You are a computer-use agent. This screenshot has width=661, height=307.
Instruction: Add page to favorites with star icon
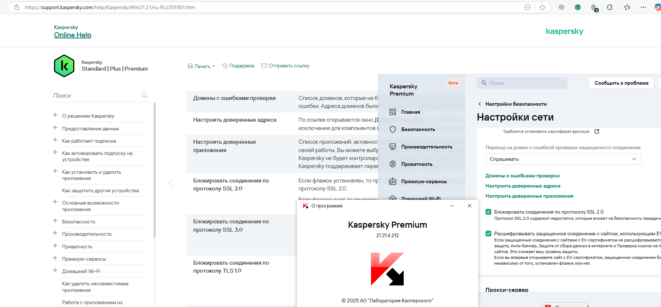[x=542, y=7]
